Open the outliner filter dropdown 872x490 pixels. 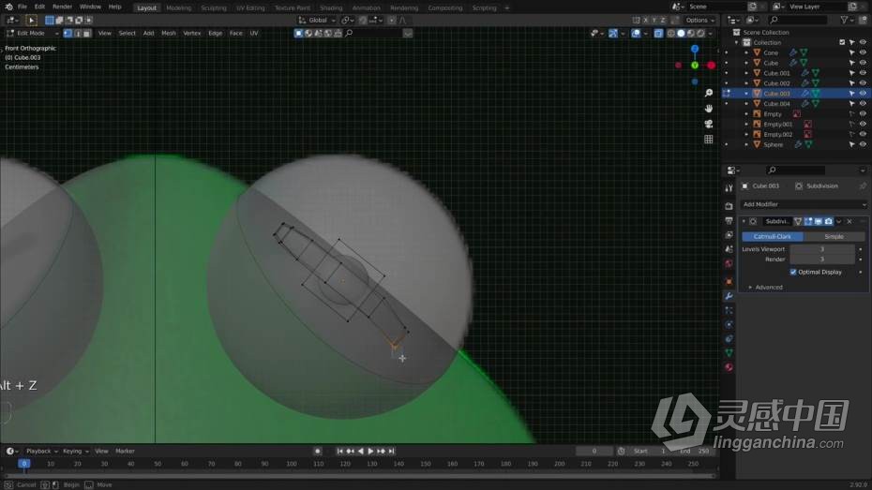(847, 20)
